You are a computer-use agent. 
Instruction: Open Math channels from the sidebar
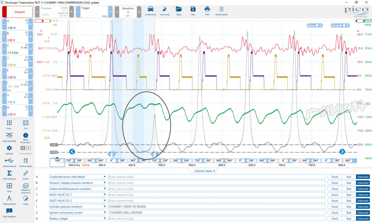9,174
